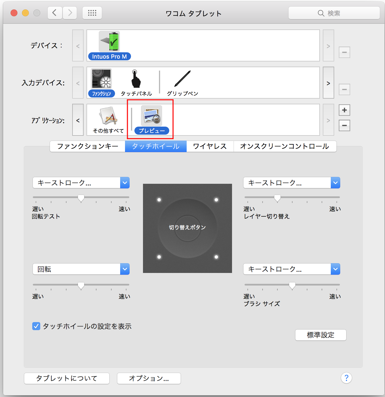Switch to the オンスクリーンコントロール tab
This screenshot has height=397, width=385.
pyautogui.click(x=285, y=146)
